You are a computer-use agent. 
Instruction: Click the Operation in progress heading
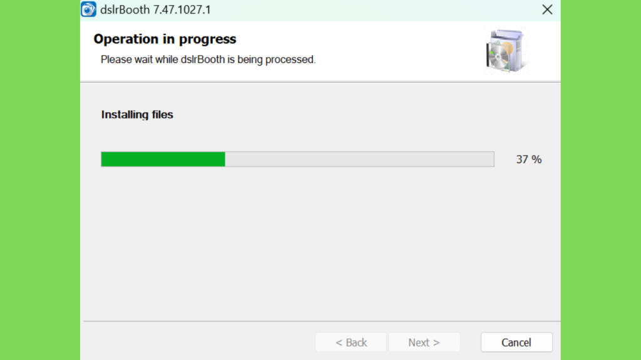[x=165, y=39]
